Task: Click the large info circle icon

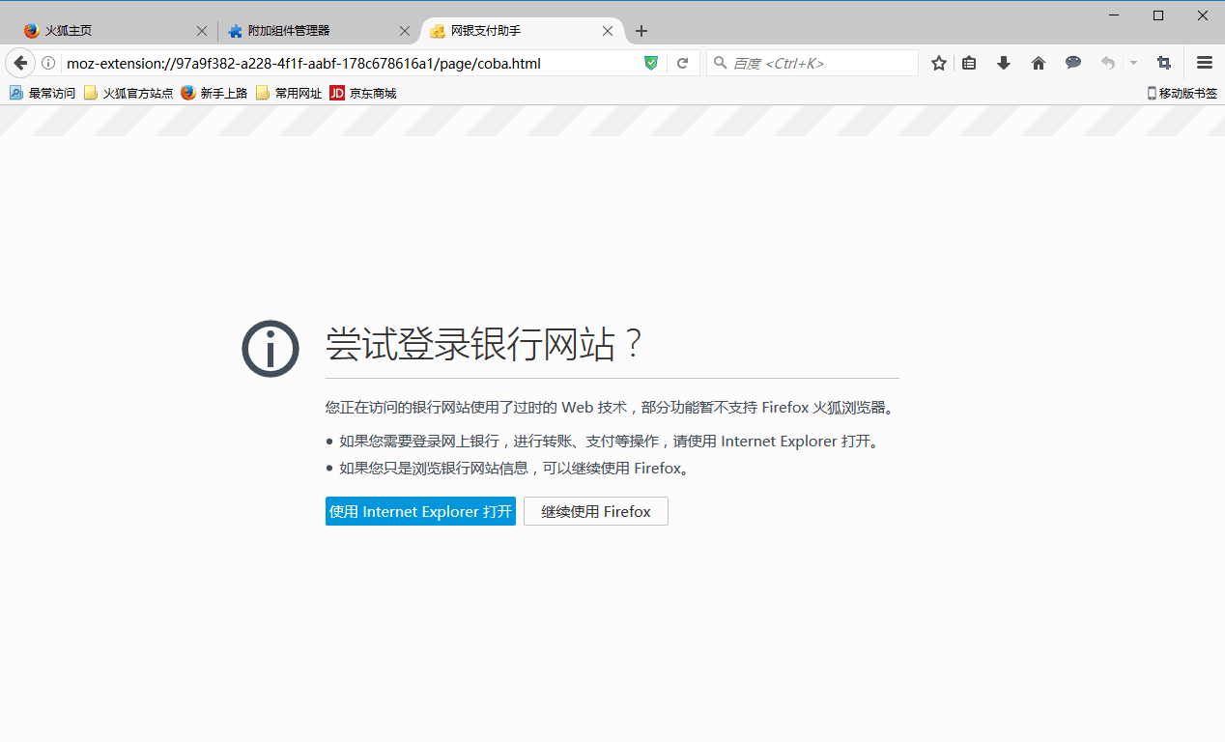Action: pyautogui.click(x=271, y=349)
